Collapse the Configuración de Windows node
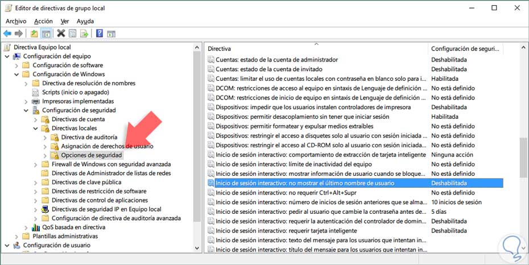 16,74
